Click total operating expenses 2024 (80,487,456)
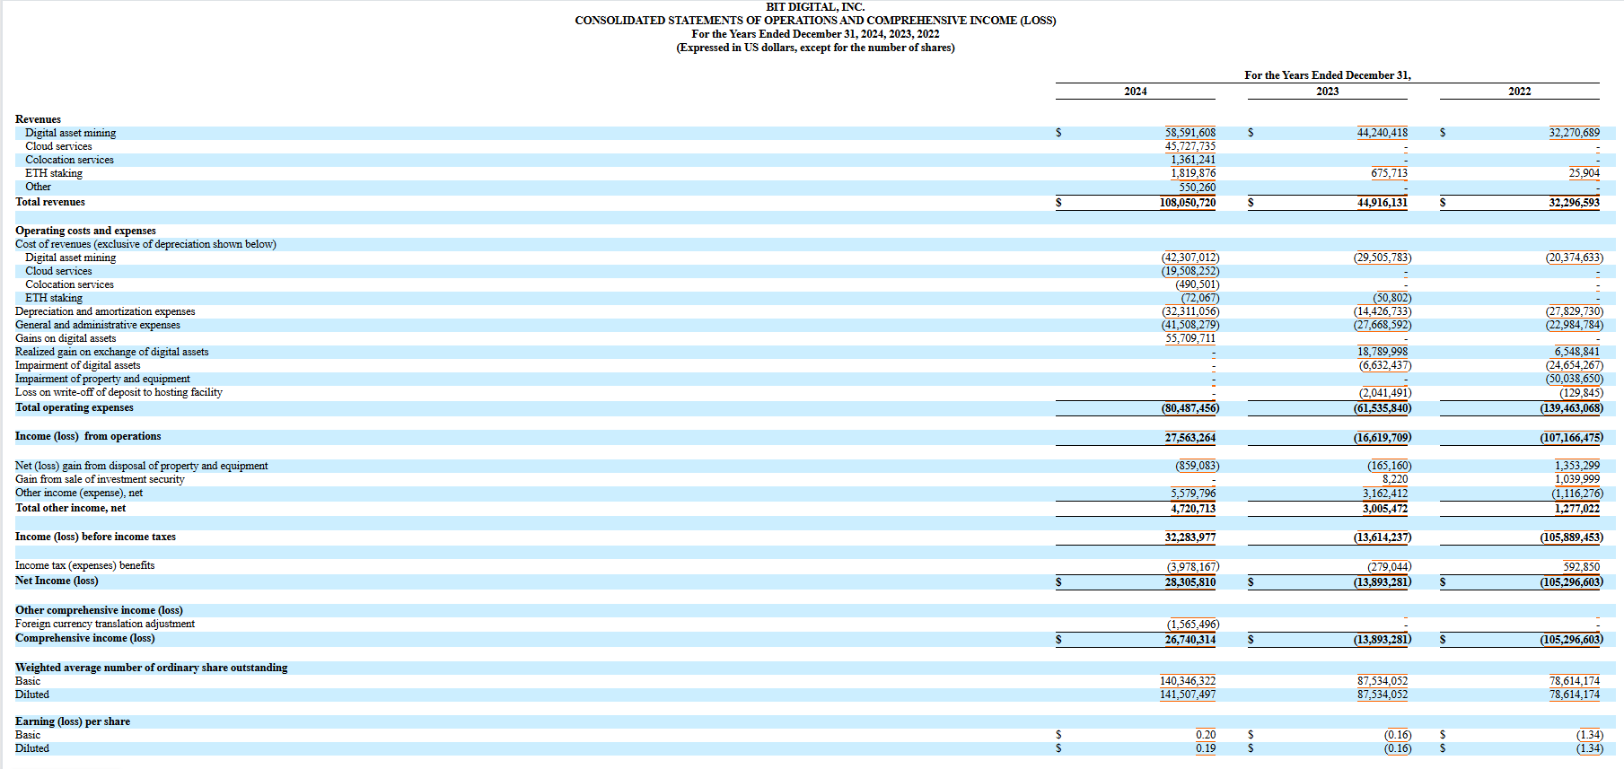This screenshot has height=769, width=1624. coord(1190,408)
